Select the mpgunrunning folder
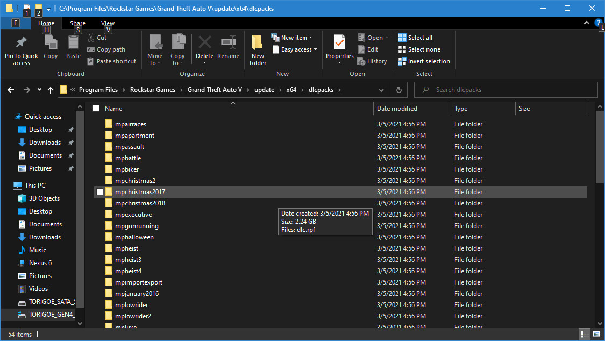 (137, 226)
